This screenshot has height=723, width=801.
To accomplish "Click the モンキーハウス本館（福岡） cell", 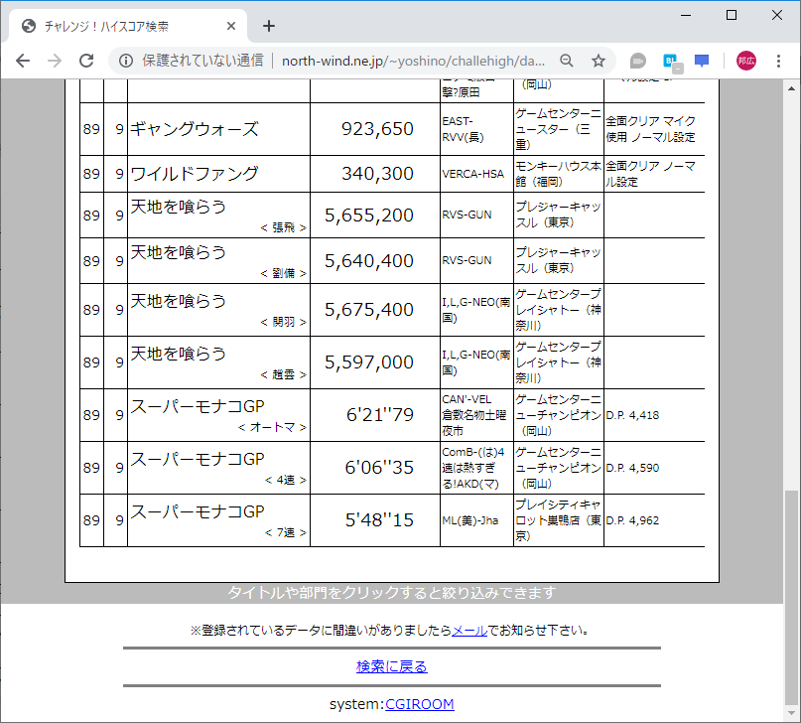I will tap(559, 174).
